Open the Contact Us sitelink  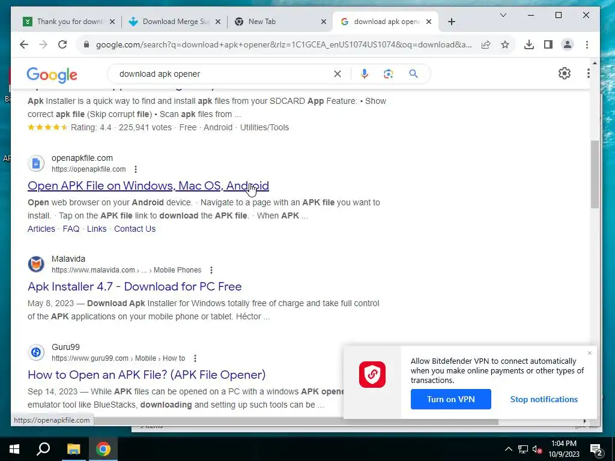[x=135, y=229]
